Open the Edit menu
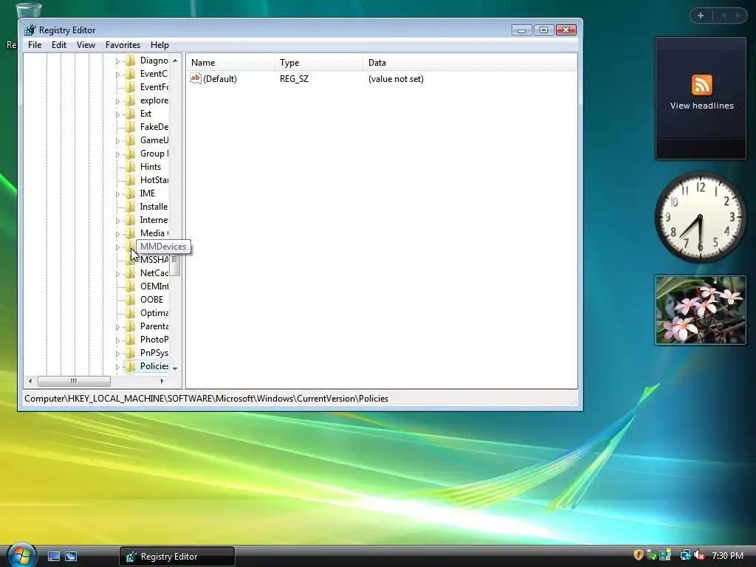Viewport: 756px width, 567px height. pos(59,45)
